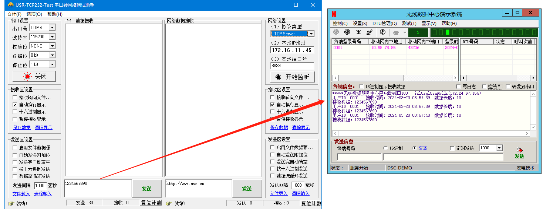Open the 选项(O) menu
Viewport: 553px width, 214px height.
[x=34, y=14]
